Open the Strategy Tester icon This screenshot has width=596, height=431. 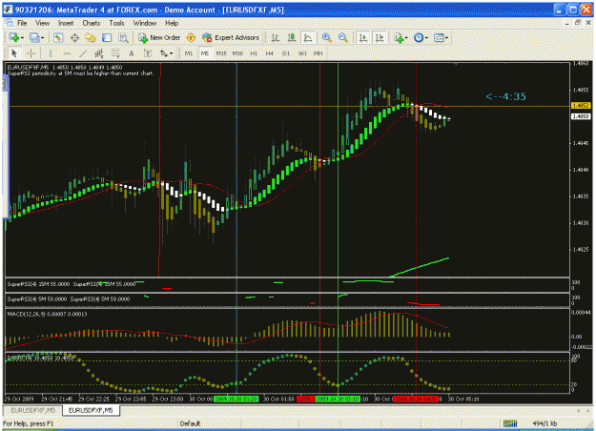(123, 37)
